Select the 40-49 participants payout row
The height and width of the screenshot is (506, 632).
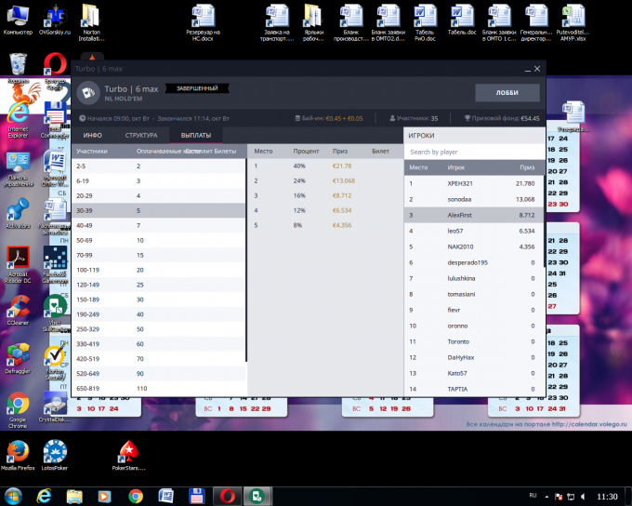158,226
